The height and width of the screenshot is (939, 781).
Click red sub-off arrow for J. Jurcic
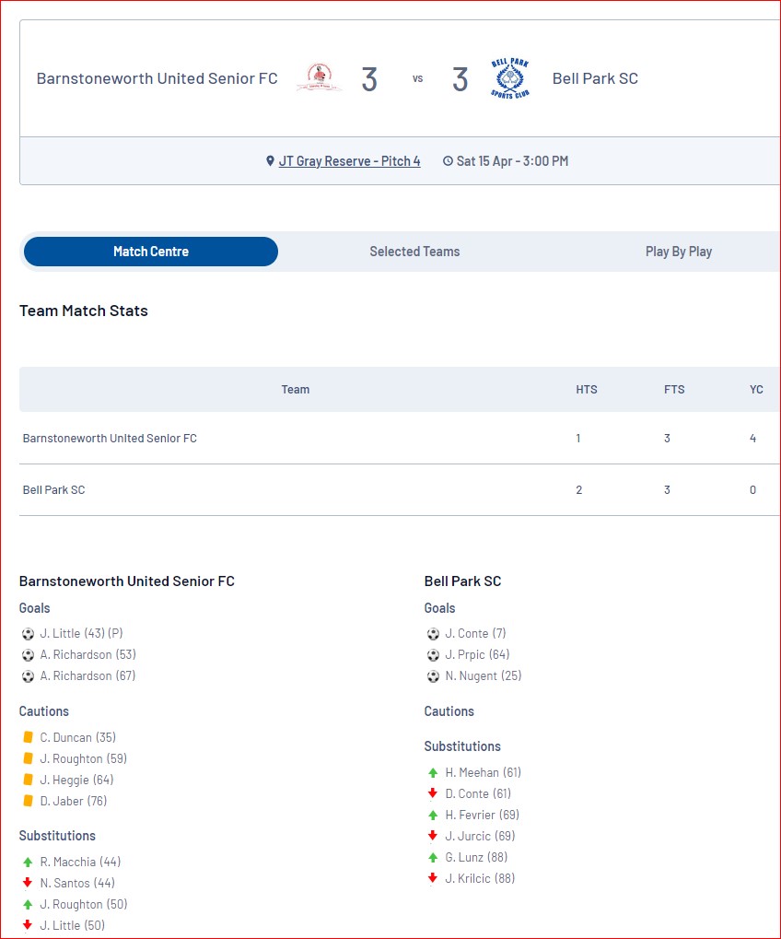[433, 836]
